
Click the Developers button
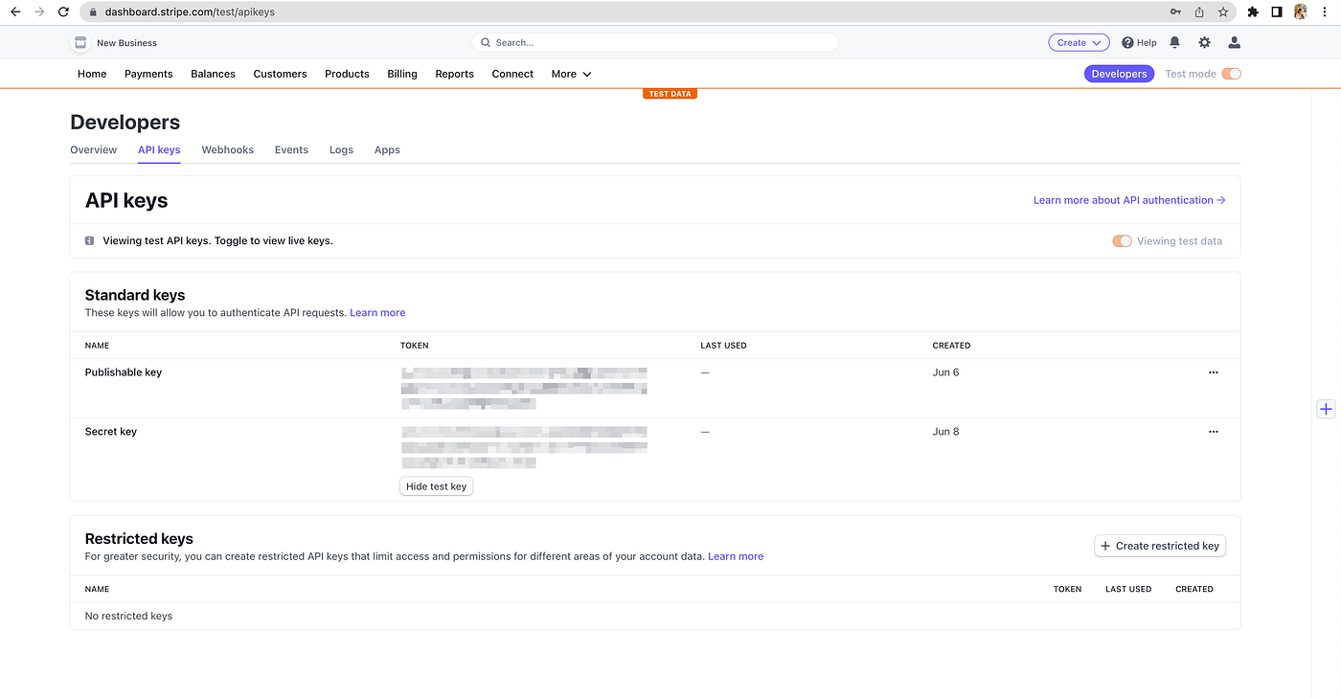coord(1119,74)
